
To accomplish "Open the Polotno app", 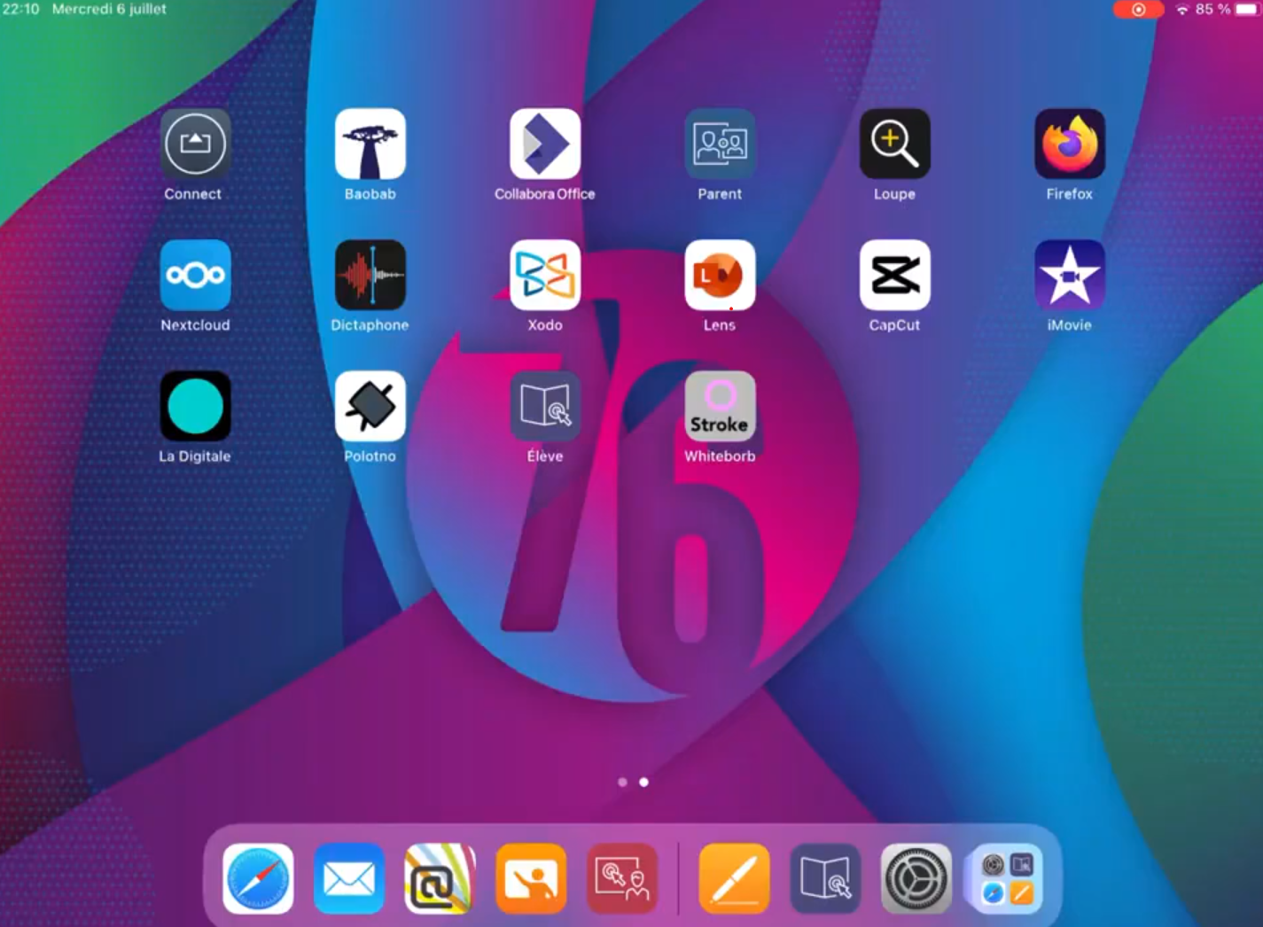I will tap(370, 407).
